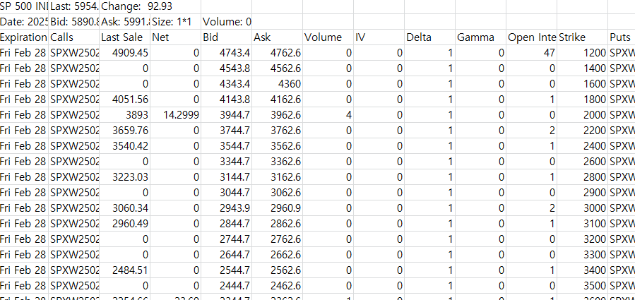Select bid value 4543.8
This screenshot has width=635, height=300.
pos(226,68)
